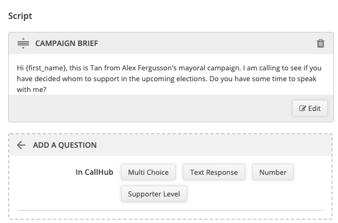
Task: Add a Supporter Level question
Action: pyautogui.click(x=154, y=194)
